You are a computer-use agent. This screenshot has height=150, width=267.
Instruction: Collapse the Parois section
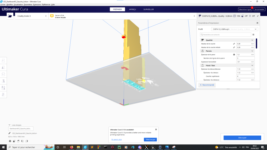(x=252, y=51)
